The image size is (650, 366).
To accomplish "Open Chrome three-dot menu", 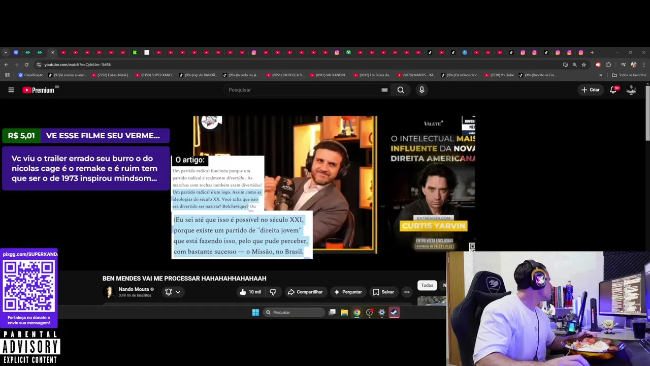I will pyautogui.click(x=644, y=65).
